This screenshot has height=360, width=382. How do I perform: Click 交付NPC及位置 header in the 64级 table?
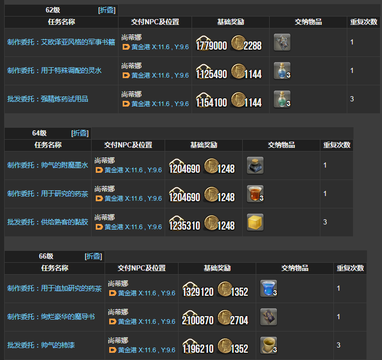(128, 145)
